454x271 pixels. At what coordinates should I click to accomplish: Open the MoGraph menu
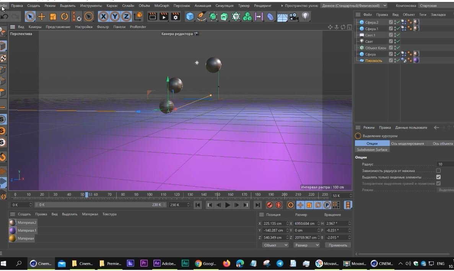[x=161, y=5]
